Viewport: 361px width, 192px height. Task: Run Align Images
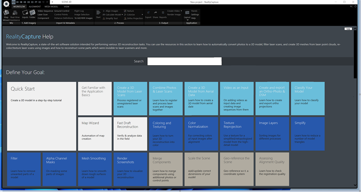click(x=110, y=11)
